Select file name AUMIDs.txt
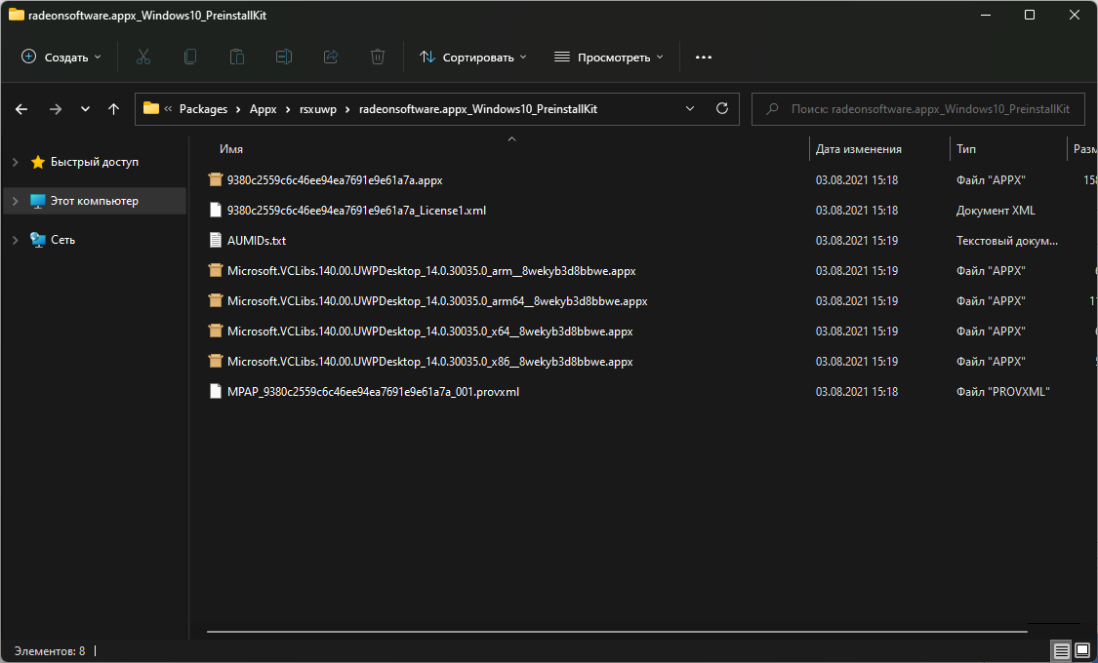Viewport: 1098px width, 663px height. (257, 240)
